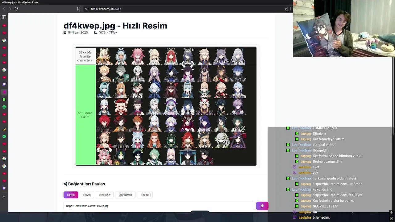This screenshot has width=395, height=222.
Task: Click the chat message 'NEUVILLETTE!?!'
Action: click(x=326, y=206)
